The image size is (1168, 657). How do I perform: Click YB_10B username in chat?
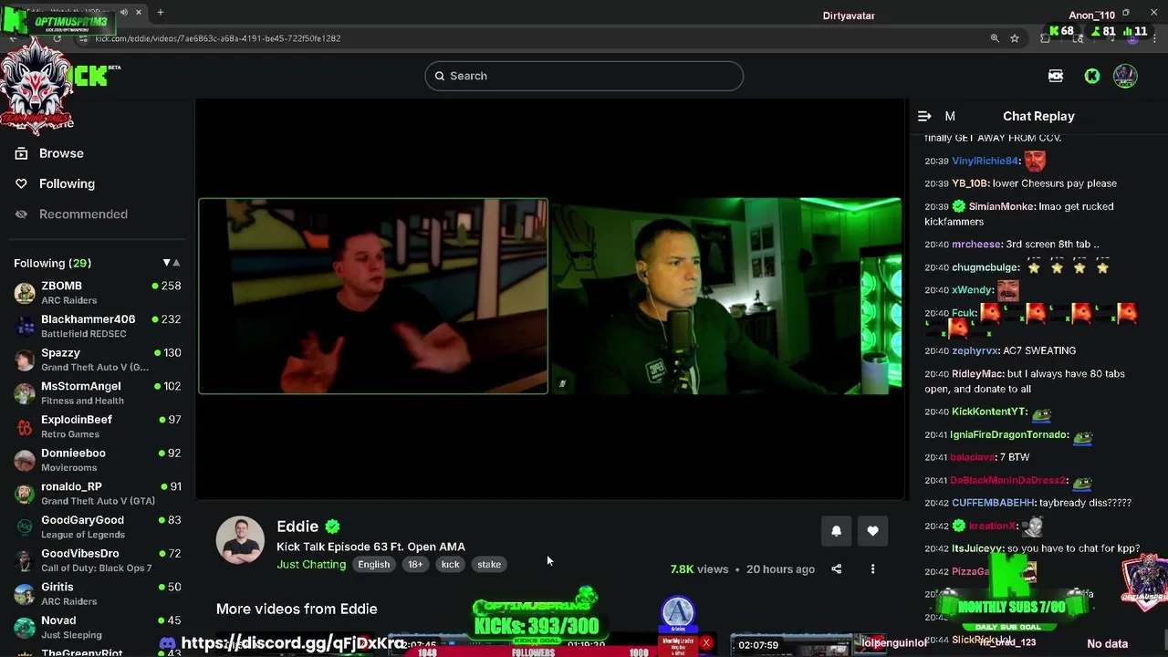pos(970,183)
